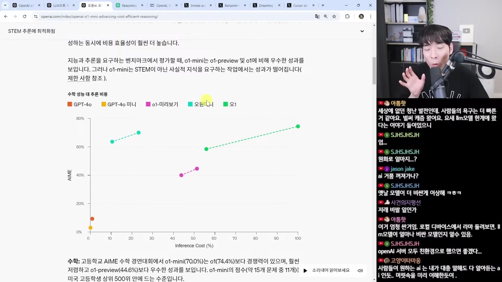
Task: Switch to the first OpenAI o1 tab
Action: pos(26,6)
